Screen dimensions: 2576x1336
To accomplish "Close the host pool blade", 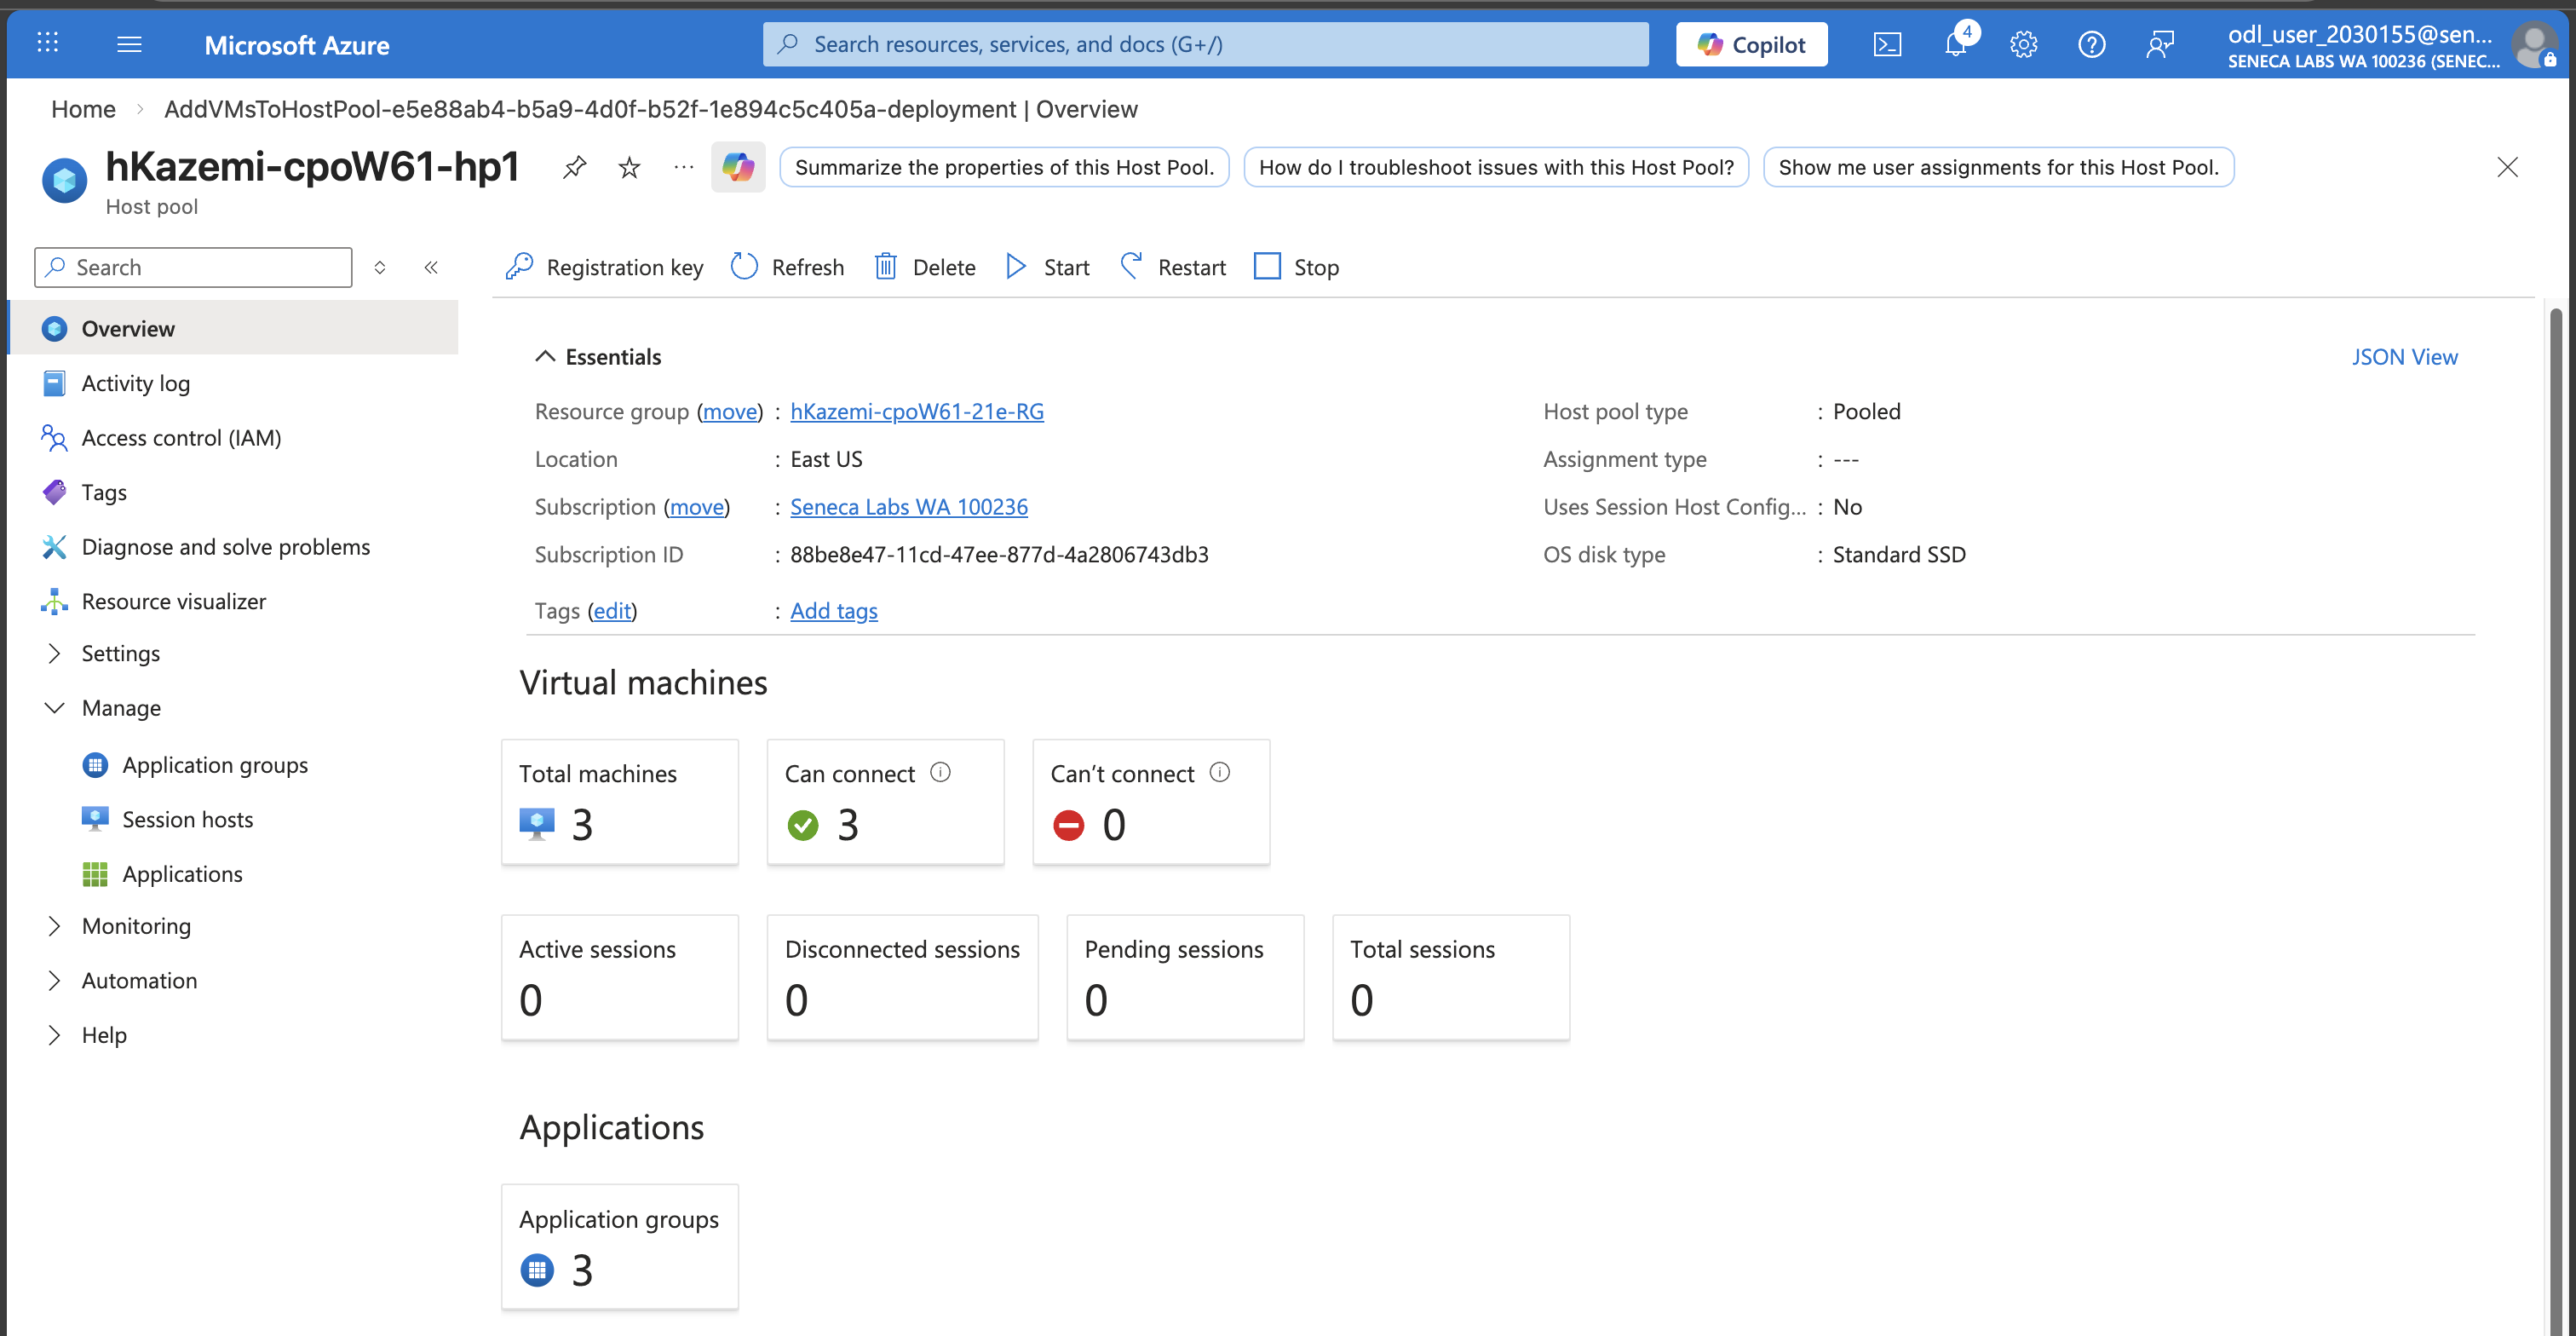I will 2507,167.
